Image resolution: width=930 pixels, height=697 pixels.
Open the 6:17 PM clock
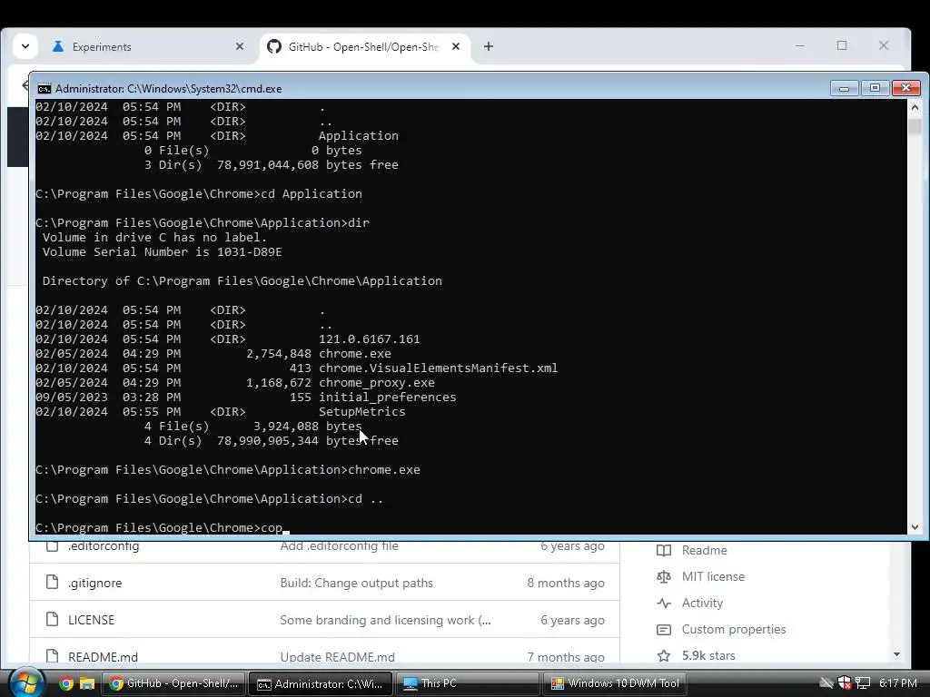[x=898, y=683]
